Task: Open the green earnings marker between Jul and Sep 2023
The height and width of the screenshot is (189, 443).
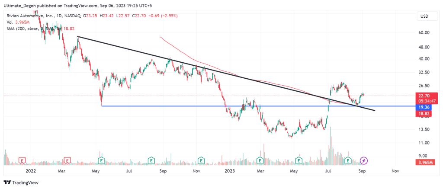Action: coord(348,161)
